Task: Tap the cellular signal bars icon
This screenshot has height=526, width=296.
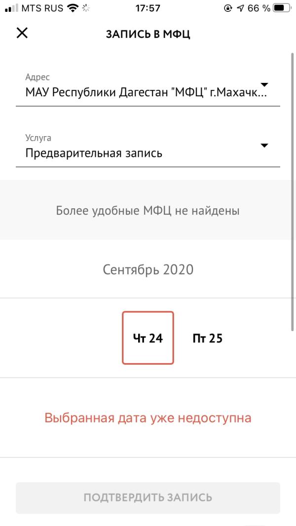Action: coord(12,8)
